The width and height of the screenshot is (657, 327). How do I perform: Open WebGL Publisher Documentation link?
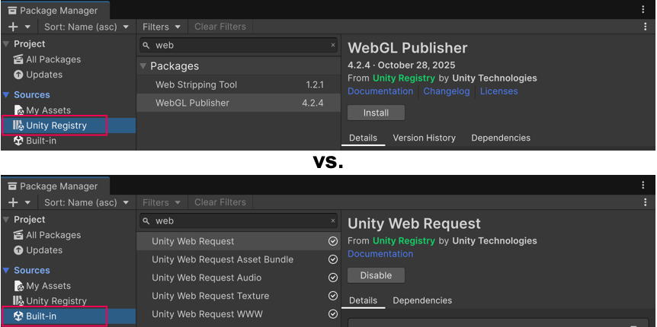tap(380, 91)
